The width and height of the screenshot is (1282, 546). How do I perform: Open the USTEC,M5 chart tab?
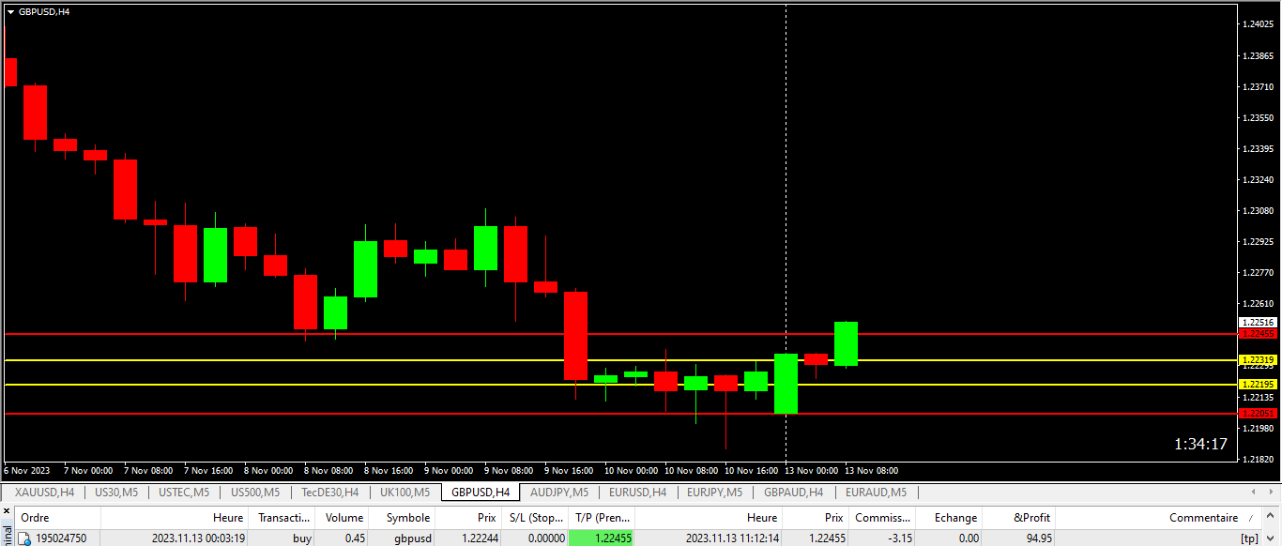(184, 492)
